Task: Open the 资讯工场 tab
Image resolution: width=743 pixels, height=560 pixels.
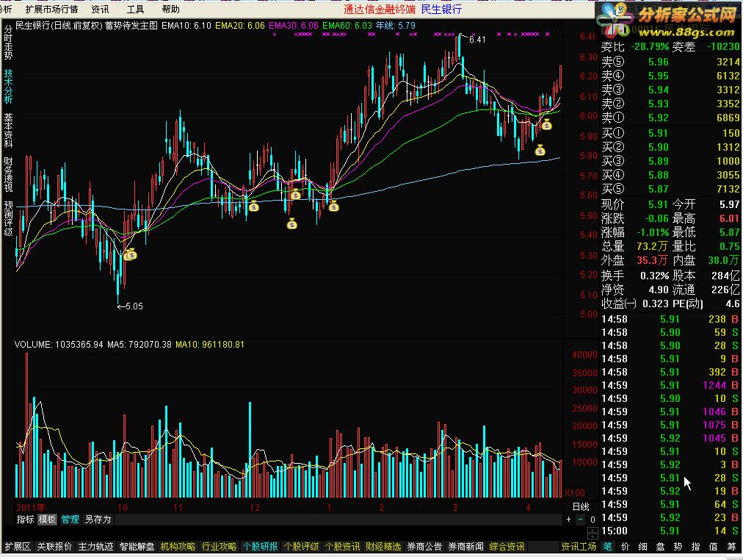Action: coord(579,547)
